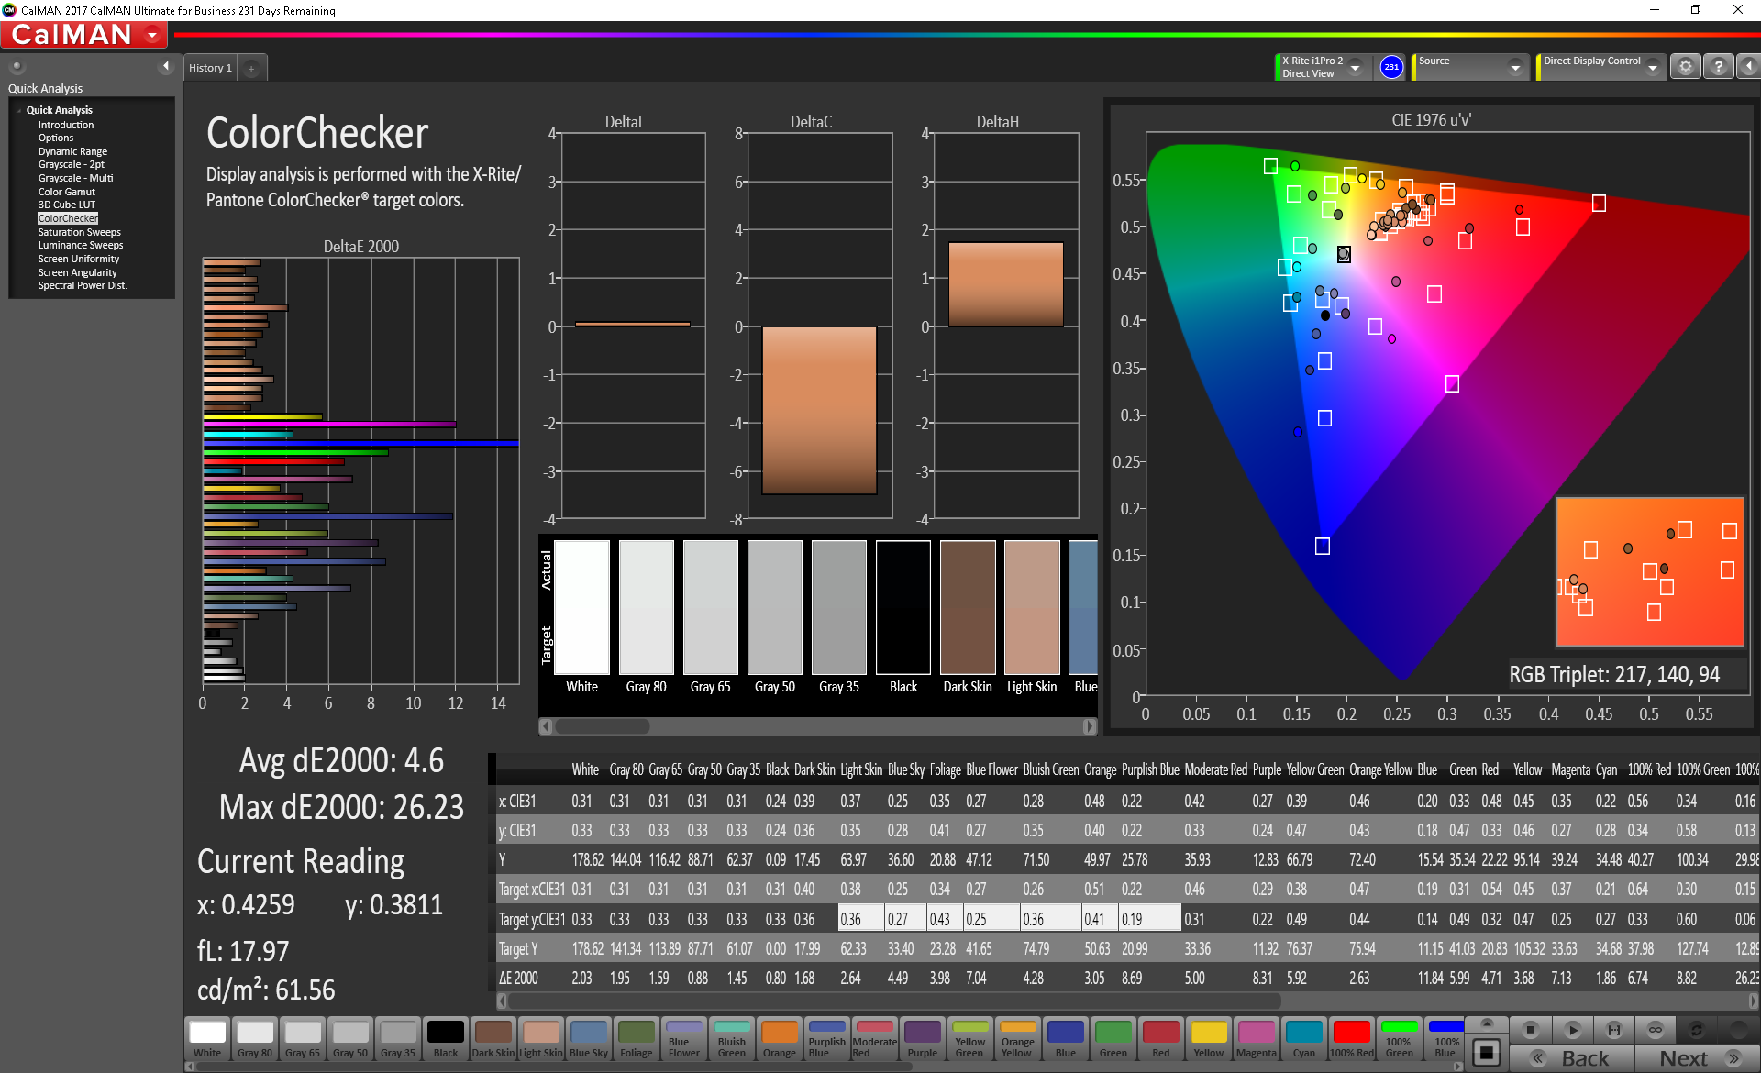1761x1073 pixels.
Task: Collapse the right panel arrow icon
Action: (1748, 67)
